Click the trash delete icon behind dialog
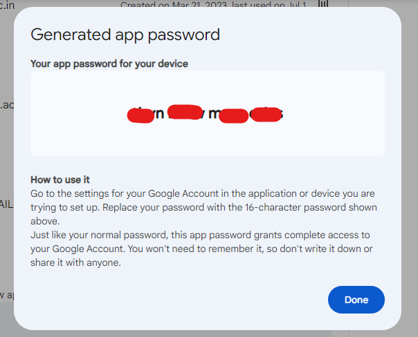The width and height of the screenshot is (418, 337). click(322, 6)
